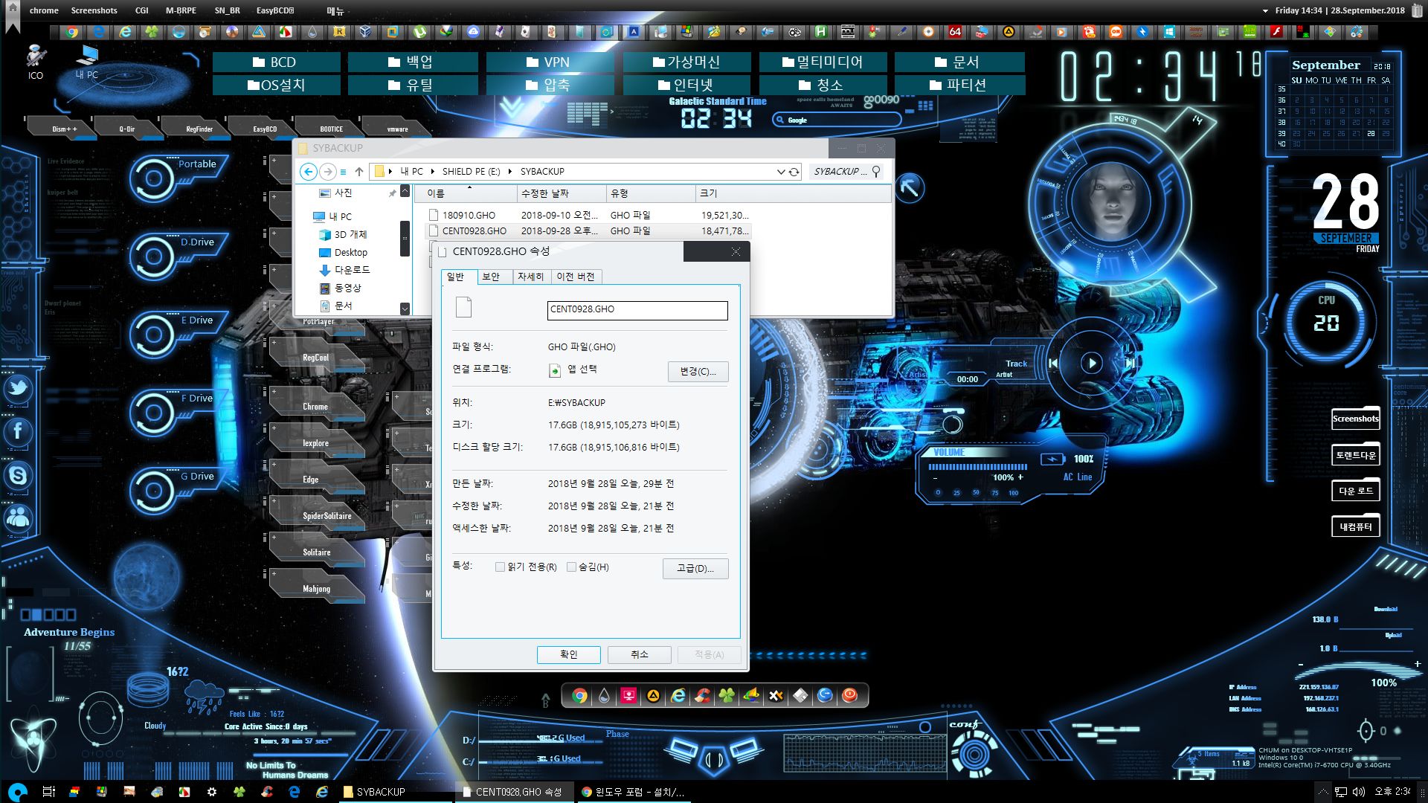The image size is (1428, 803).
Task: Open the water drop icon in bottom dock
Action: pyautogui.click(x=604, y=696)
